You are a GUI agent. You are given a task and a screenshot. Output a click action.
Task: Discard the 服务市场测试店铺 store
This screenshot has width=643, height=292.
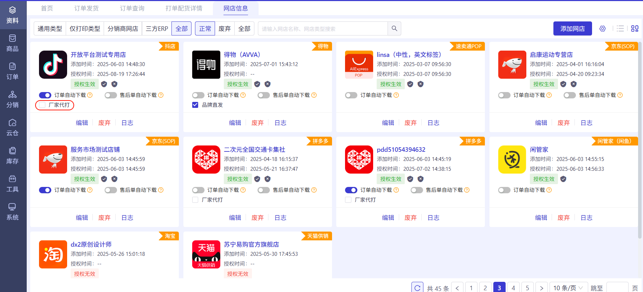click(104, 218)
